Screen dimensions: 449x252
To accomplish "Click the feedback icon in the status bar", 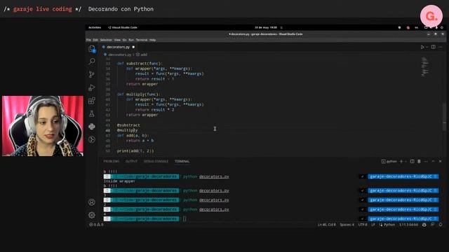I will pyautogui.click(x=432, y=225).
